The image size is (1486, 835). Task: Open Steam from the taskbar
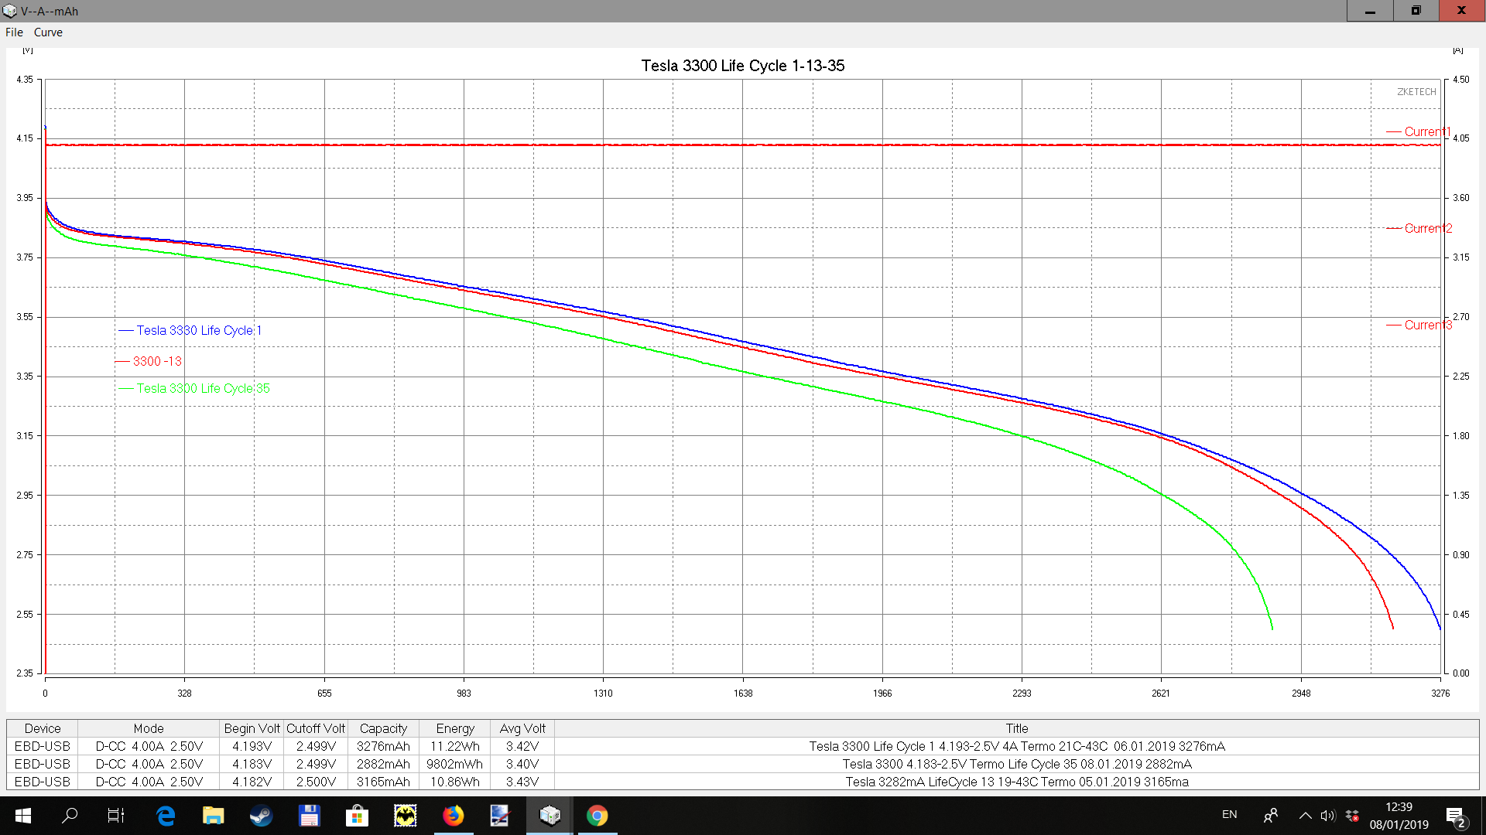point(261,816)
